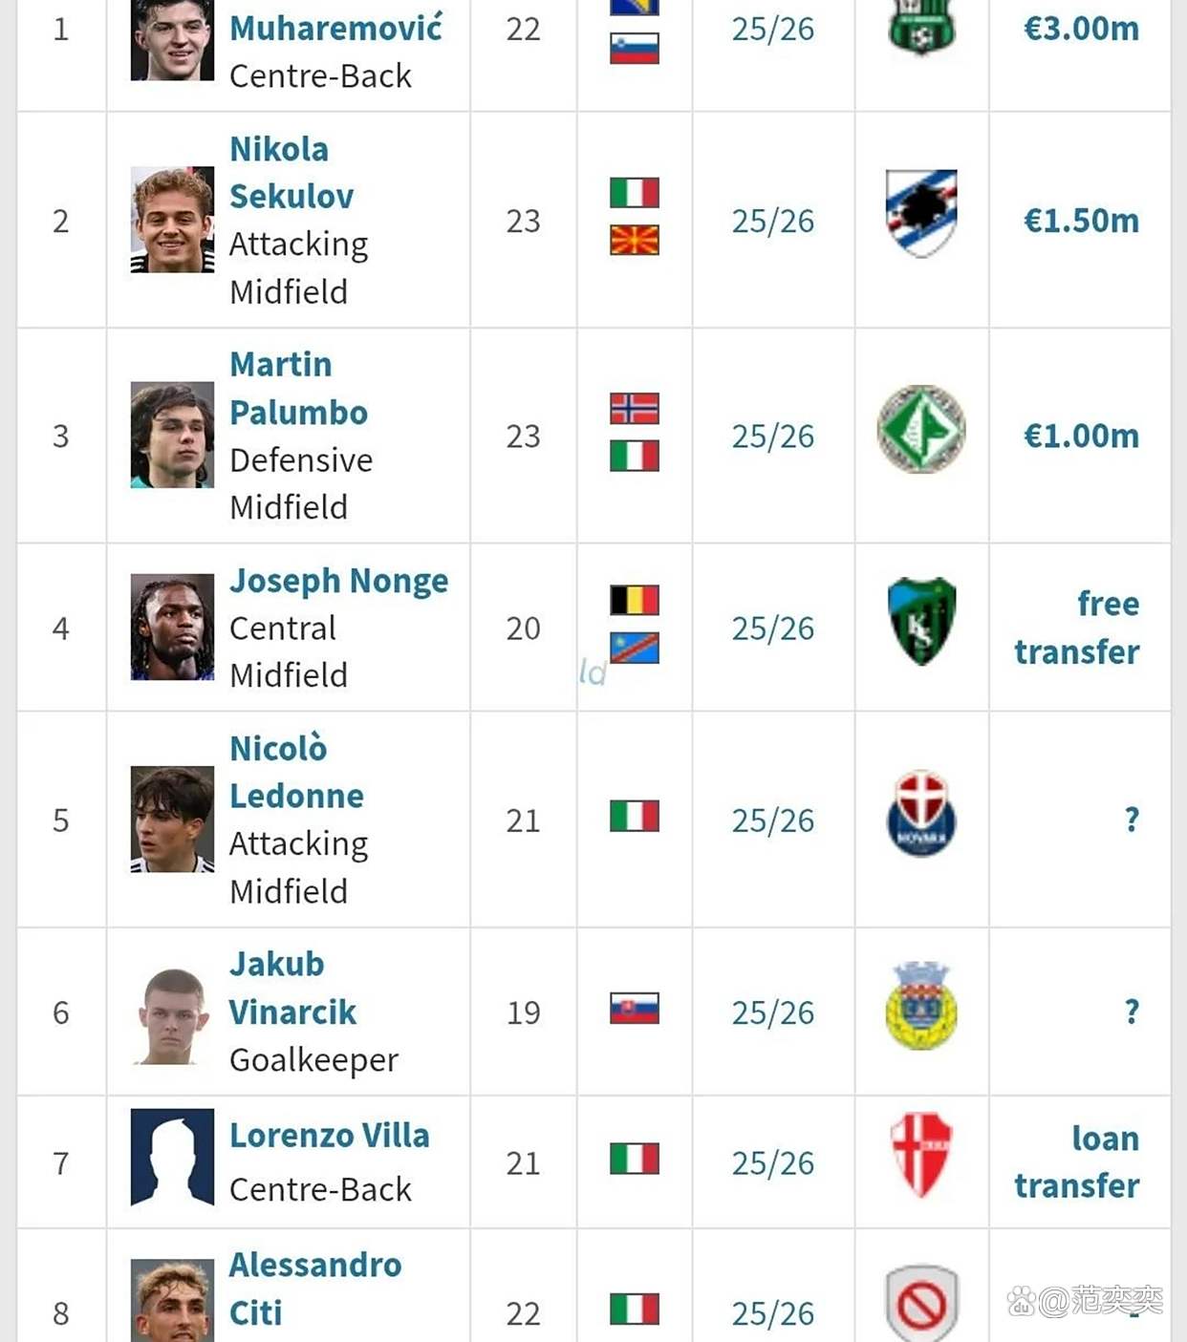Viewport: 1187px width, 1342px height.
Task: Click Nikola Sekulov's North Macedonia flag
Action: click(635, 240)
